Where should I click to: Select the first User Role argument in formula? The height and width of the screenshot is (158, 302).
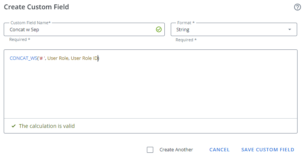click(57, 58)
